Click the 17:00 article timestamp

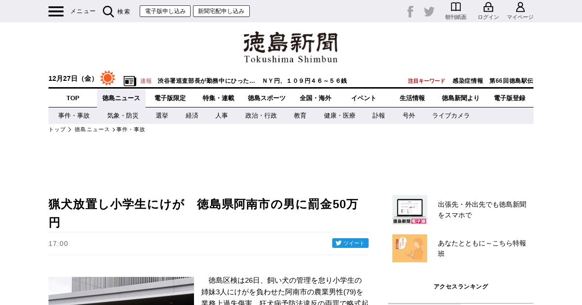point(58,244)
